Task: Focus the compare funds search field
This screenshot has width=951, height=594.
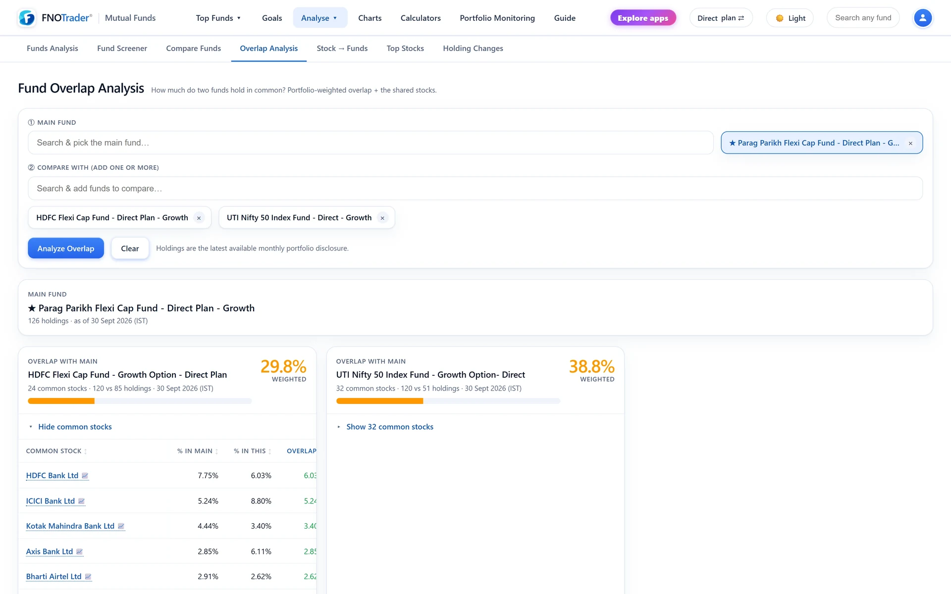Action: click(x=475, y=189)
